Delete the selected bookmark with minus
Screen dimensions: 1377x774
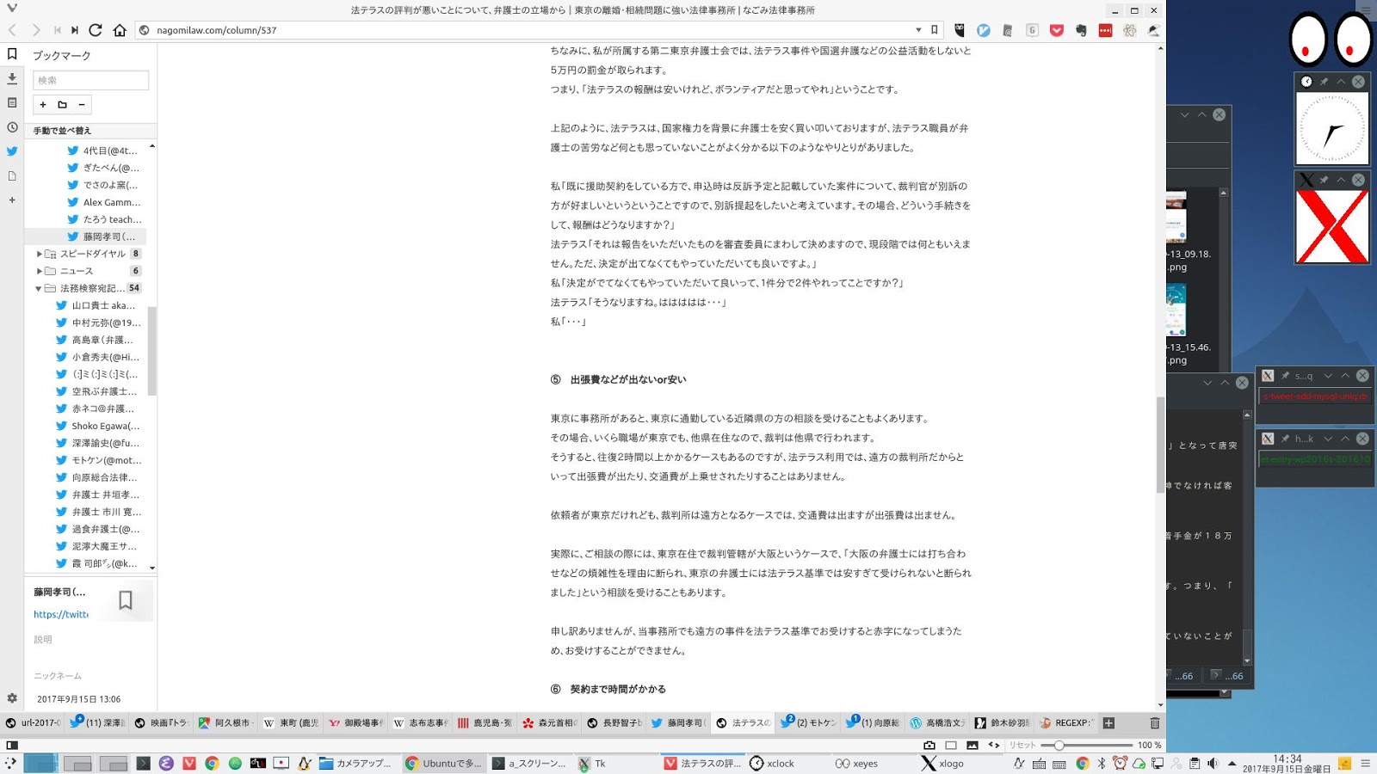[82, 105]
